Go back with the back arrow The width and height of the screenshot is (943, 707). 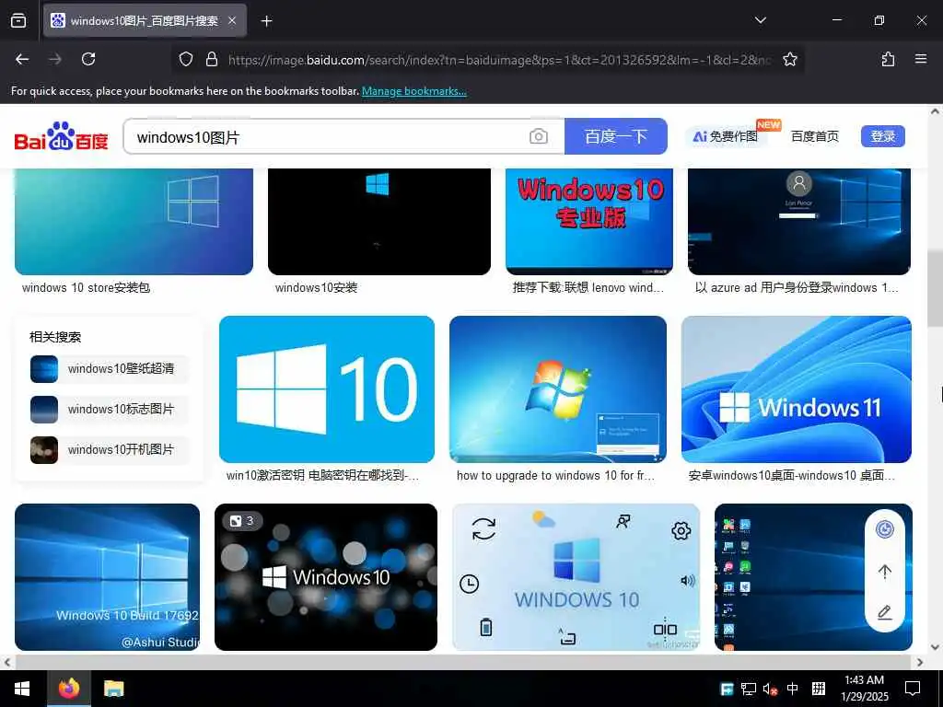[x=22, y=59]
